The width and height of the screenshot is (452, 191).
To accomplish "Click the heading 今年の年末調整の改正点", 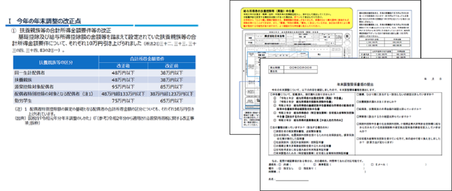I will click(x=48, y=21).
